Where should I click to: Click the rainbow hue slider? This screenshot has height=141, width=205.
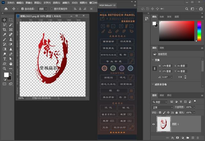point(199,31)
